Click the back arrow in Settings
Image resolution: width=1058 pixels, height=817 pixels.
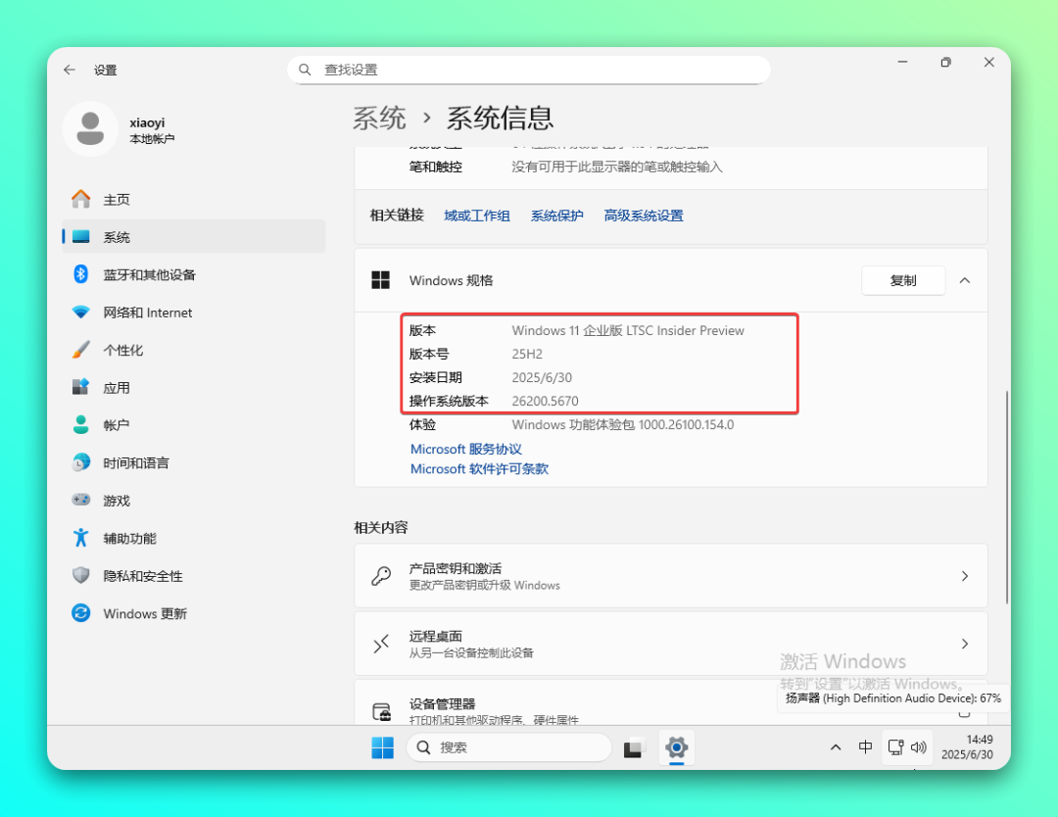pos(69,70)
